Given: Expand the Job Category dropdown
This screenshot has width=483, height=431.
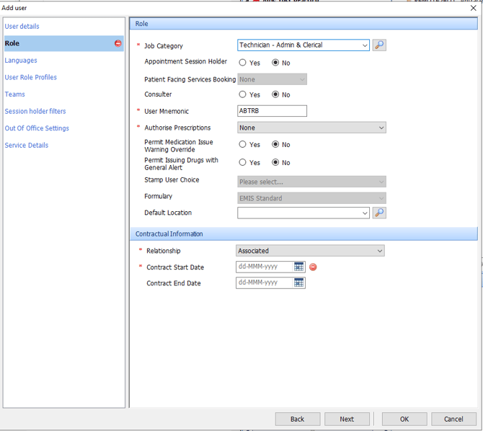Looking at the screenshot, I should (x=365, y=45).
